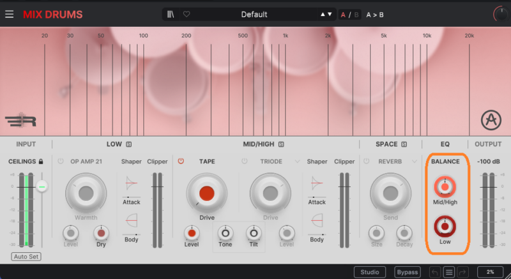Favorite the current preset with heart icon
The image size is (511, 279).
[x=187, y=14]
